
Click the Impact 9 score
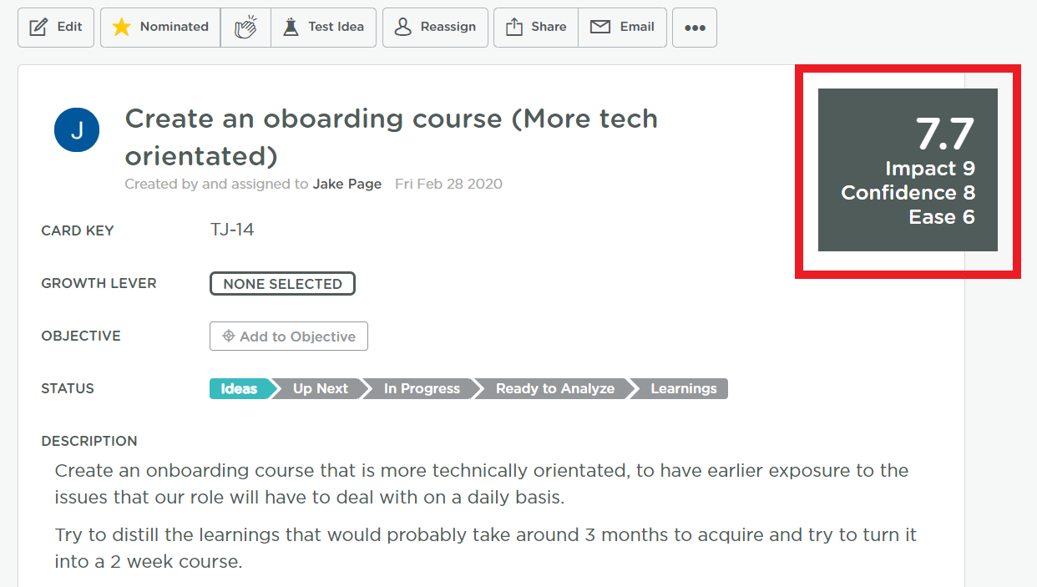point(929,169)
